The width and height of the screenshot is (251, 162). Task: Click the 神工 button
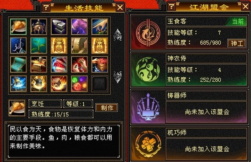pos(237,43)
